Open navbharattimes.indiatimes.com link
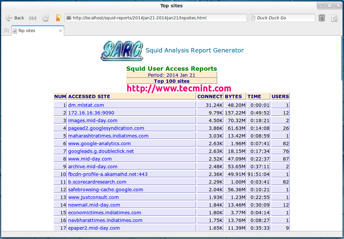Screen dimensions: 344x239 pyautogui.click(x=105, y=220)
